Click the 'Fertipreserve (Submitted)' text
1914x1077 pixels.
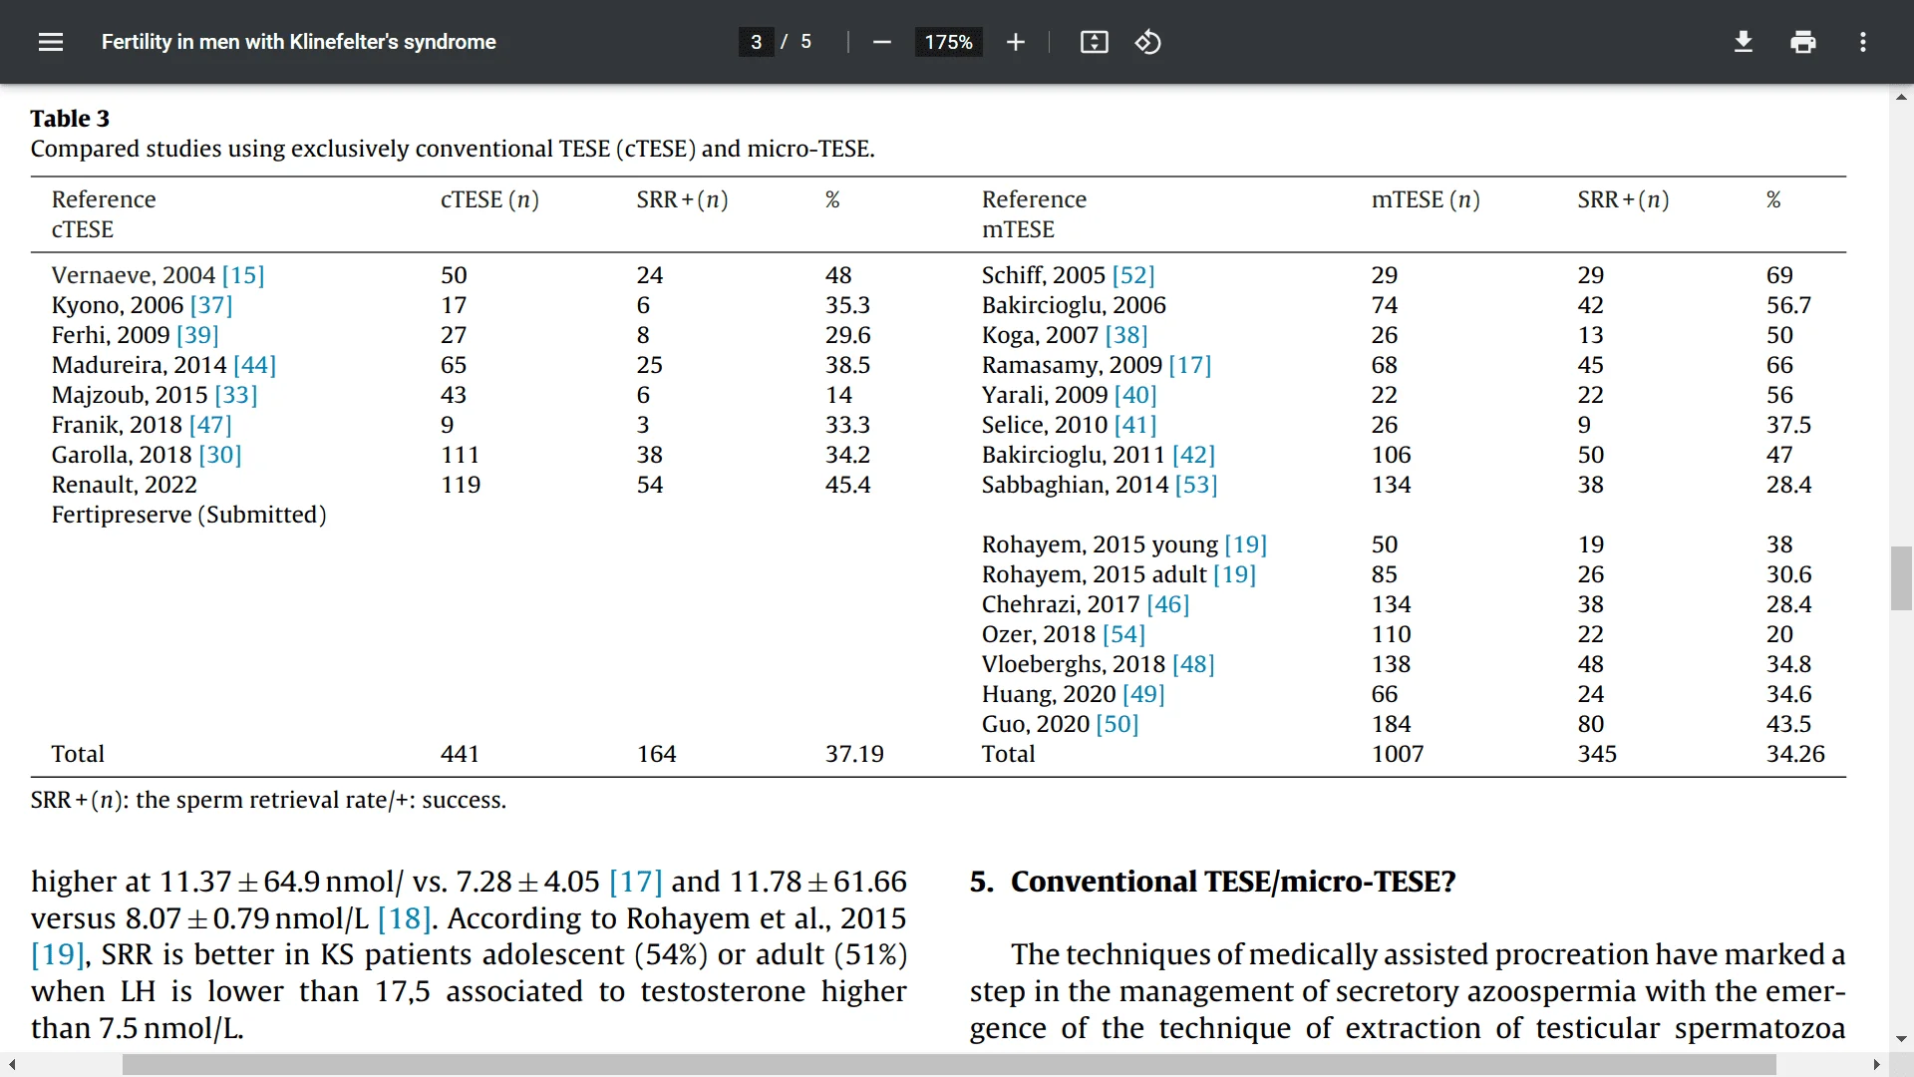tap(189, 515)
